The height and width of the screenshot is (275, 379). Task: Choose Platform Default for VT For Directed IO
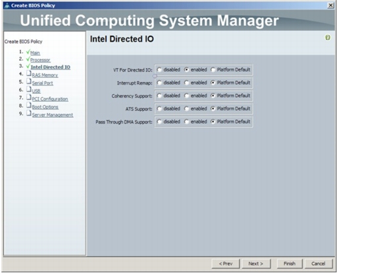(213, 69)
